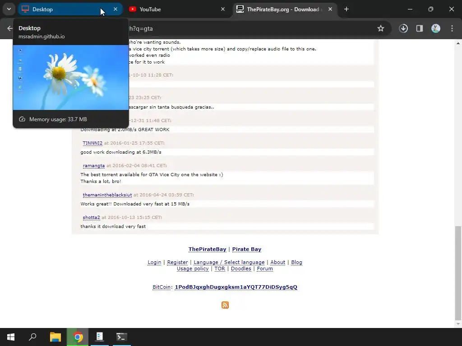Follow the ThePirateBay footer link
This screenshot has width=462, height=346.
[x=208, y=249]
